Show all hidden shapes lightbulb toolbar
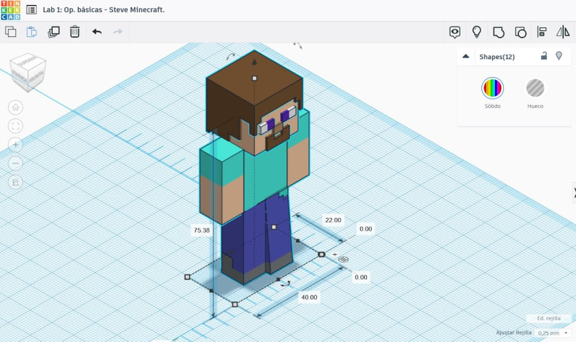The image size is (576, 342). tap(476, 32)
